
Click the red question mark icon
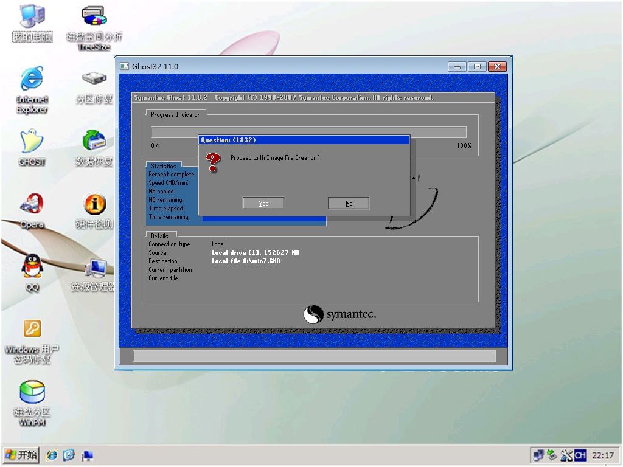click(213, 162)
